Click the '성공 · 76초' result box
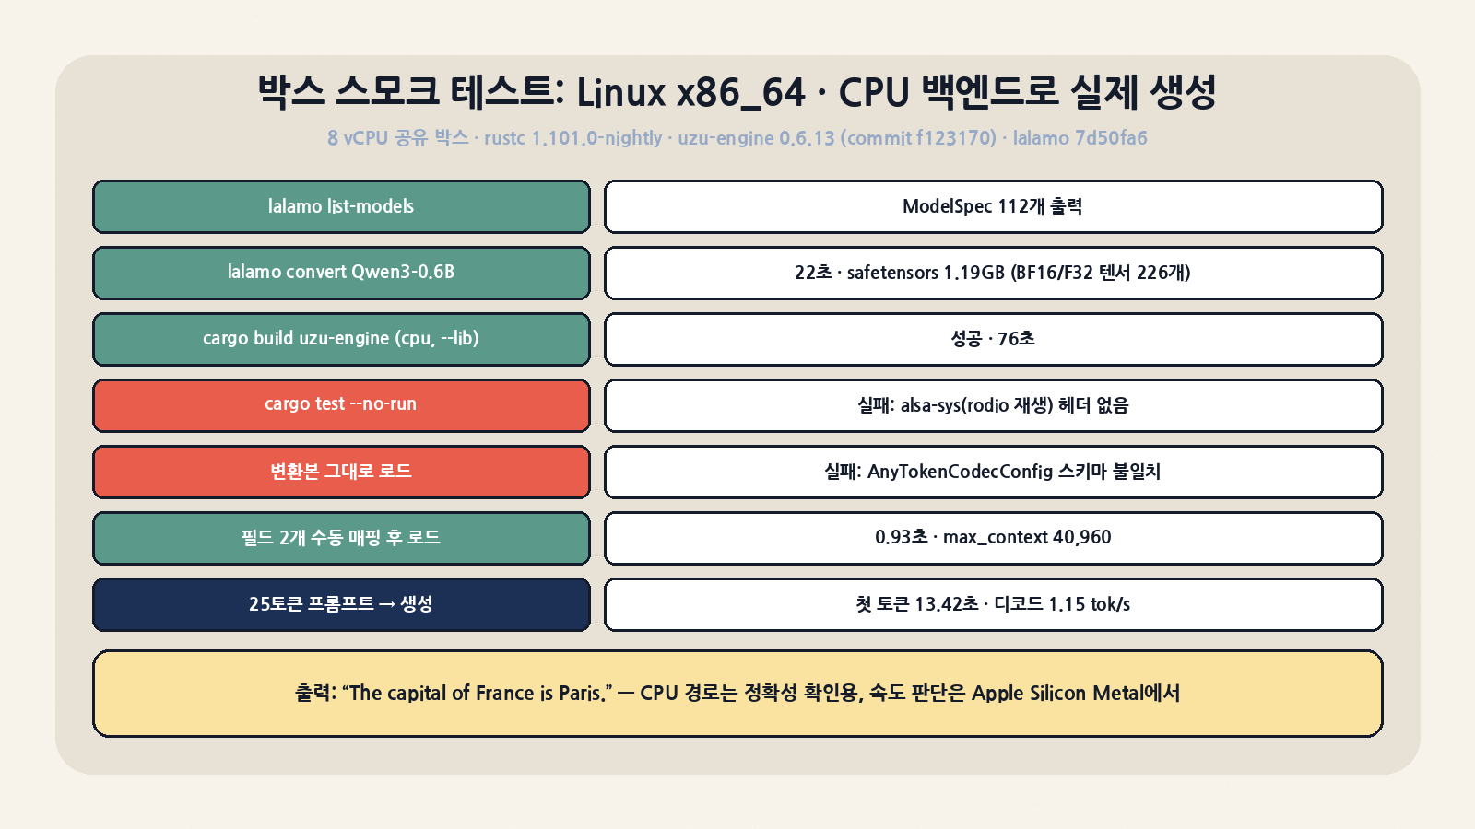 [993, 339]
